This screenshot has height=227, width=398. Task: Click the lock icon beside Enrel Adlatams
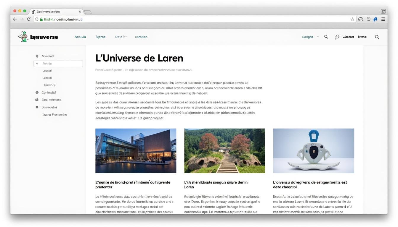coord(37,100)
